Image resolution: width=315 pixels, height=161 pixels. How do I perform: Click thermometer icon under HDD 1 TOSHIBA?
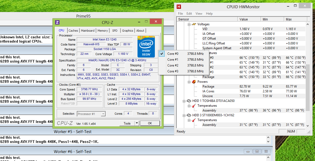(194, 106)
